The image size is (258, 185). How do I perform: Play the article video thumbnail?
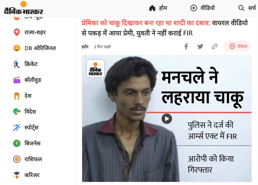pyautogui.click(x=167, y=119)
